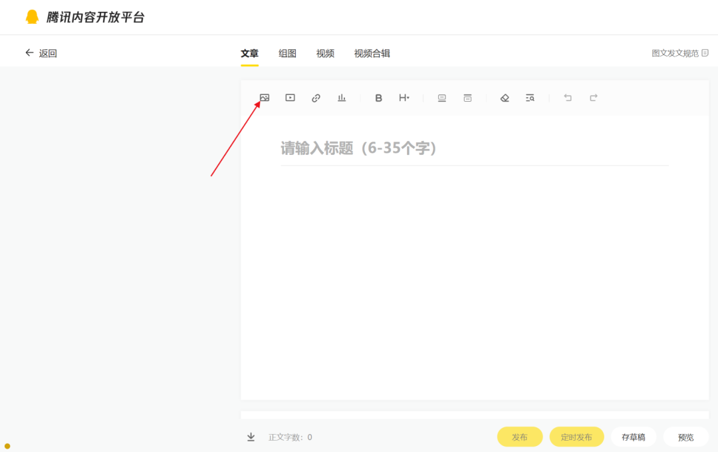718x452 pixels.
Task: Click the toolbar icon right of heading
Action: 442,98
